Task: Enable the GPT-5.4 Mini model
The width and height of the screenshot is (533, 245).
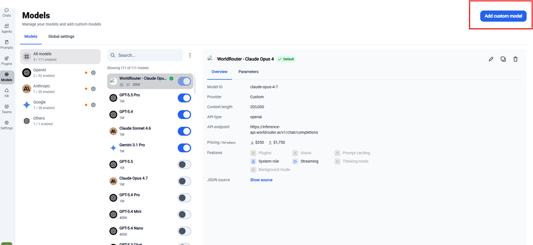Action: [x=184, y=214]
